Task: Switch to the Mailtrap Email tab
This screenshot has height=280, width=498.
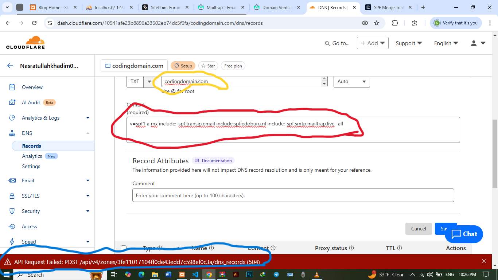Action: tap(221, 7)
